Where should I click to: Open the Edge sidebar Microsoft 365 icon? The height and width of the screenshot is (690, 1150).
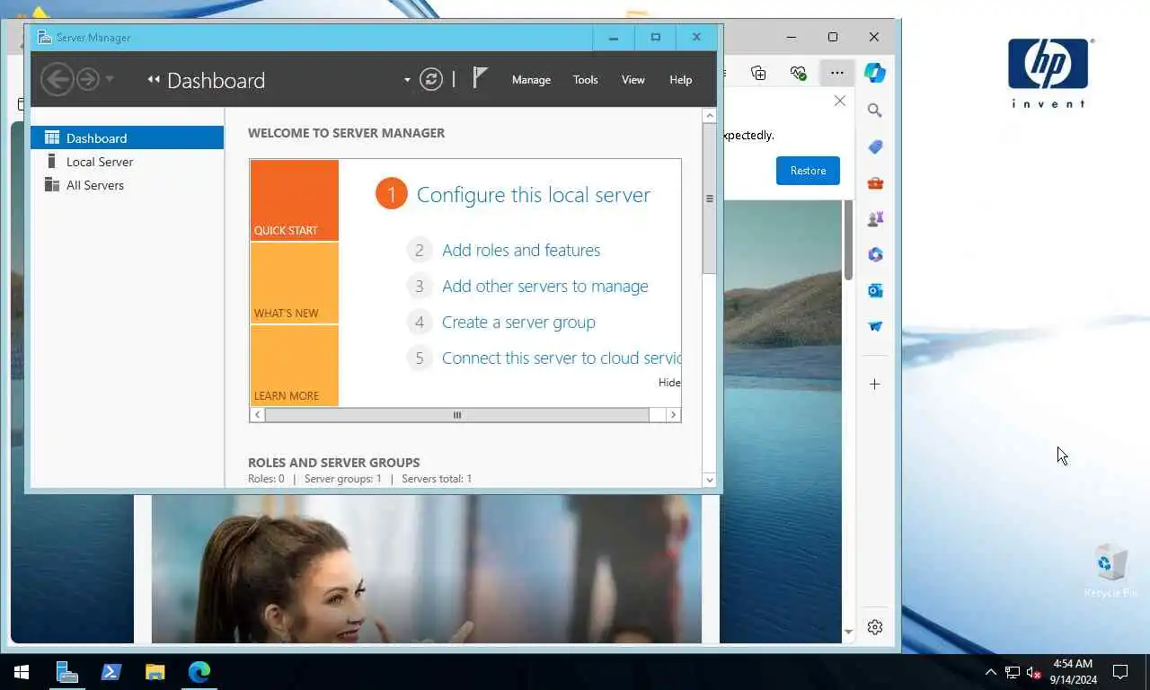coord(875,254)
